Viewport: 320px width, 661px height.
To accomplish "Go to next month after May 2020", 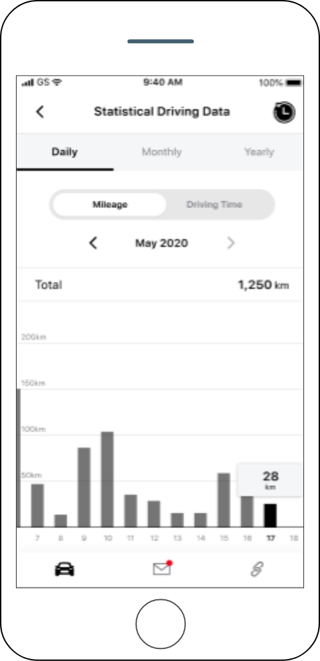I will [231, 243].
